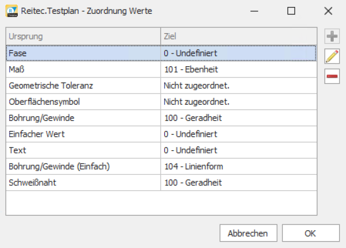Select the Maß row
Viewport: 346px width, 248px height.
[x=83, y=69]
